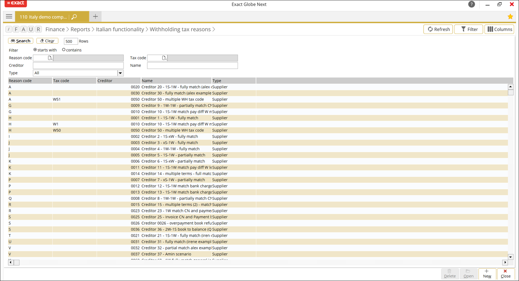Click the slash shortcut key icon
The width and height of the screenshot is (519, 281).
tap(9, 30)
